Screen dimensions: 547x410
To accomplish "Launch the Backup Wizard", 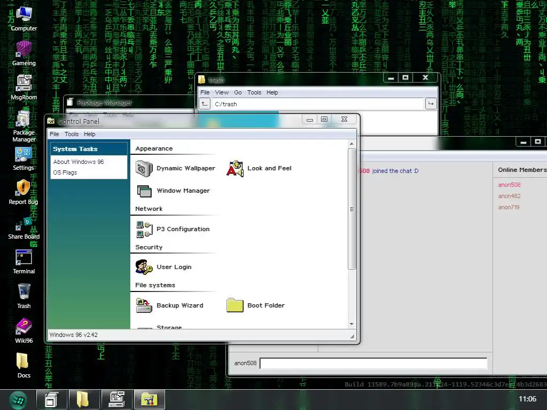I will [x=169, y=305].
